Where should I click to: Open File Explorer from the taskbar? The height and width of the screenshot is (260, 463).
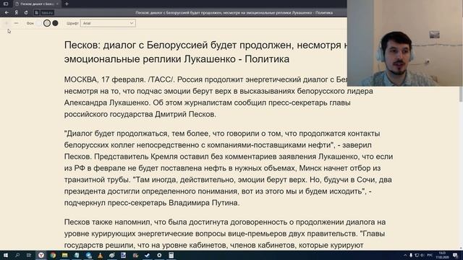click(x=64, y=255)
